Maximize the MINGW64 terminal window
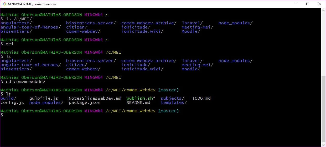This screenshot has width=326, height=147. click(x=308, y=4)
